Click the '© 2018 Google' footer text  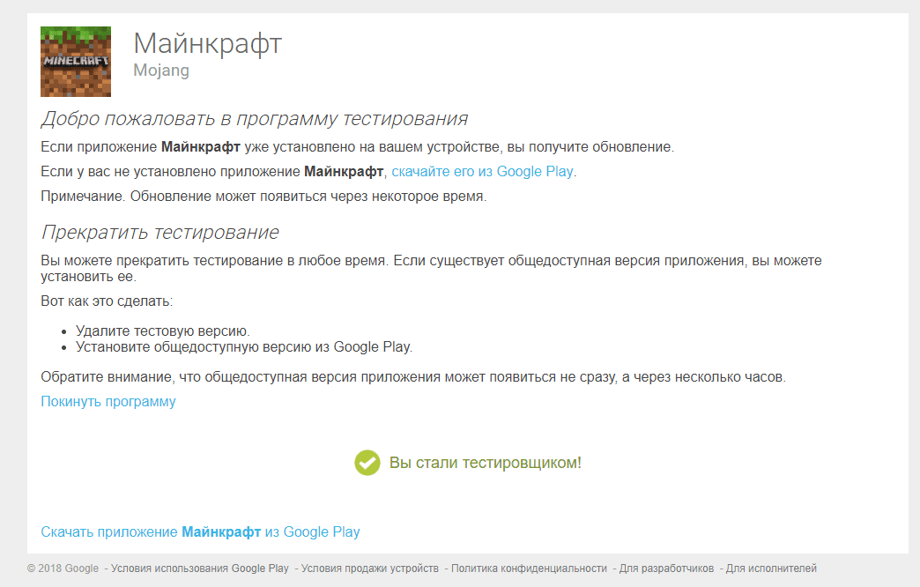(63, 568)
